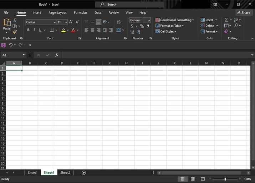Switch to the Data tab
The image size is (255, 183).
click(98, 13)
